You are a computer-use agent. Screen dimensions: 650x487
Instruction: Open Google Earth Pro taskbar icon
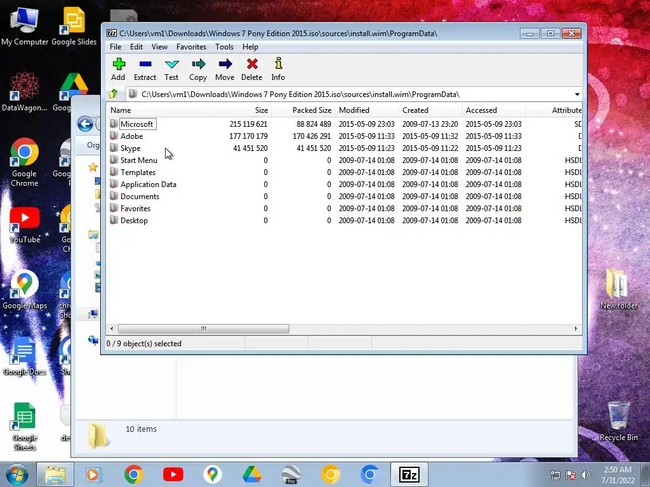[291, 474]
